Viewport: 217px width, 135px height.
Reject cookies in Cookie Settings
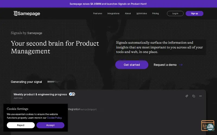pyautogui.click(x=21, y=125)
